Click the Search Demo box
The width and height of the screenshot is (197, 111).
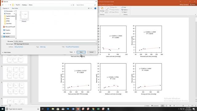coord(86,5)
